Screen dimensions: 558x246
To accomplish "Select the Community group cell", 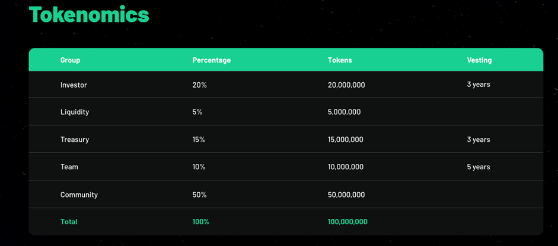I will 79,195.
